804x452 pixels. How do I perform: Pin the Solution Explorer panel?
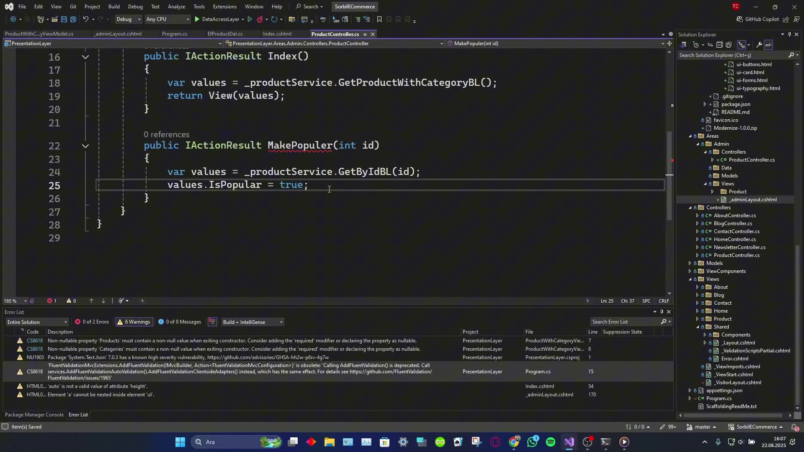[x=789, y=34]
